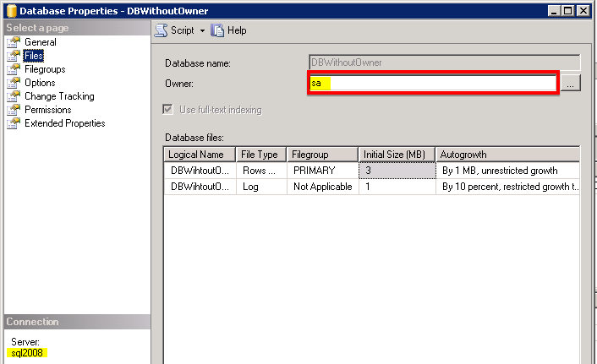Click the sql2008 server name
This screenshot has height=364, width=597.
point(27,353)
